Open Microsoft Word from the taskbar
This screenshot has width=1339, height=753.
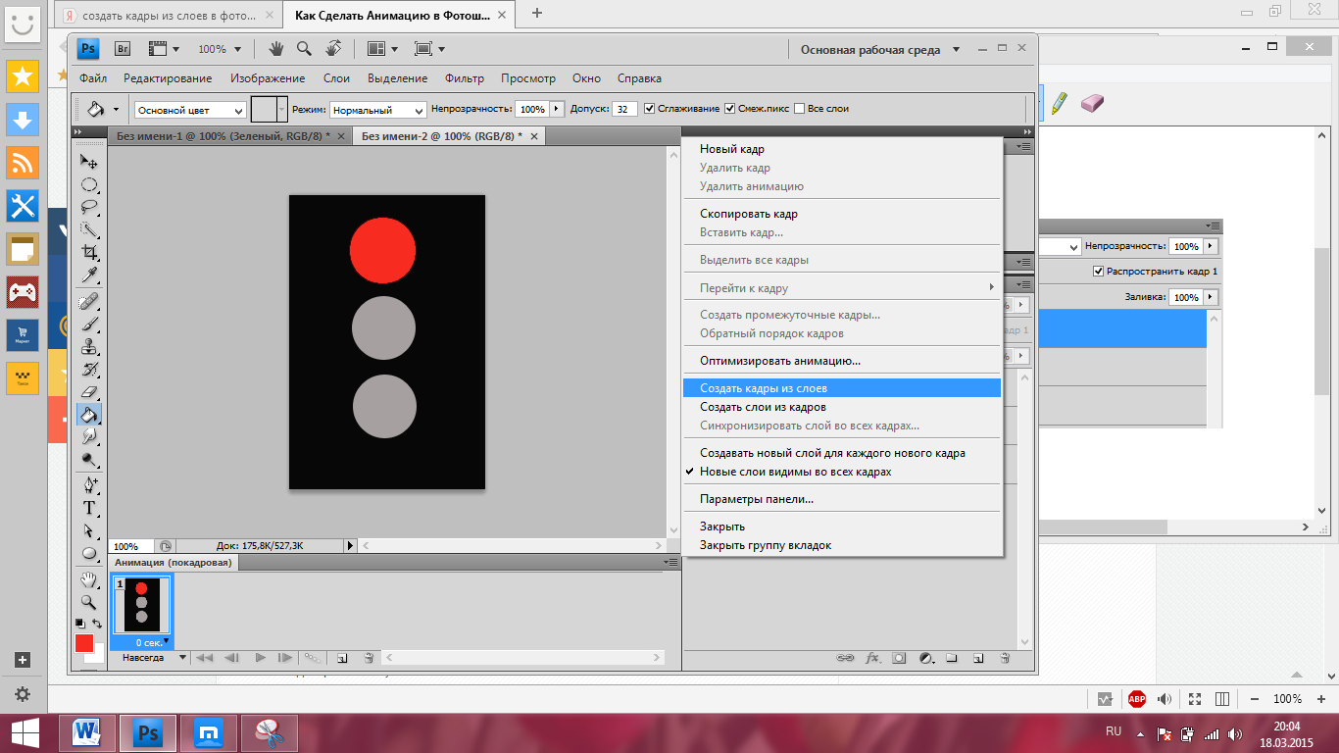(88, 732)
